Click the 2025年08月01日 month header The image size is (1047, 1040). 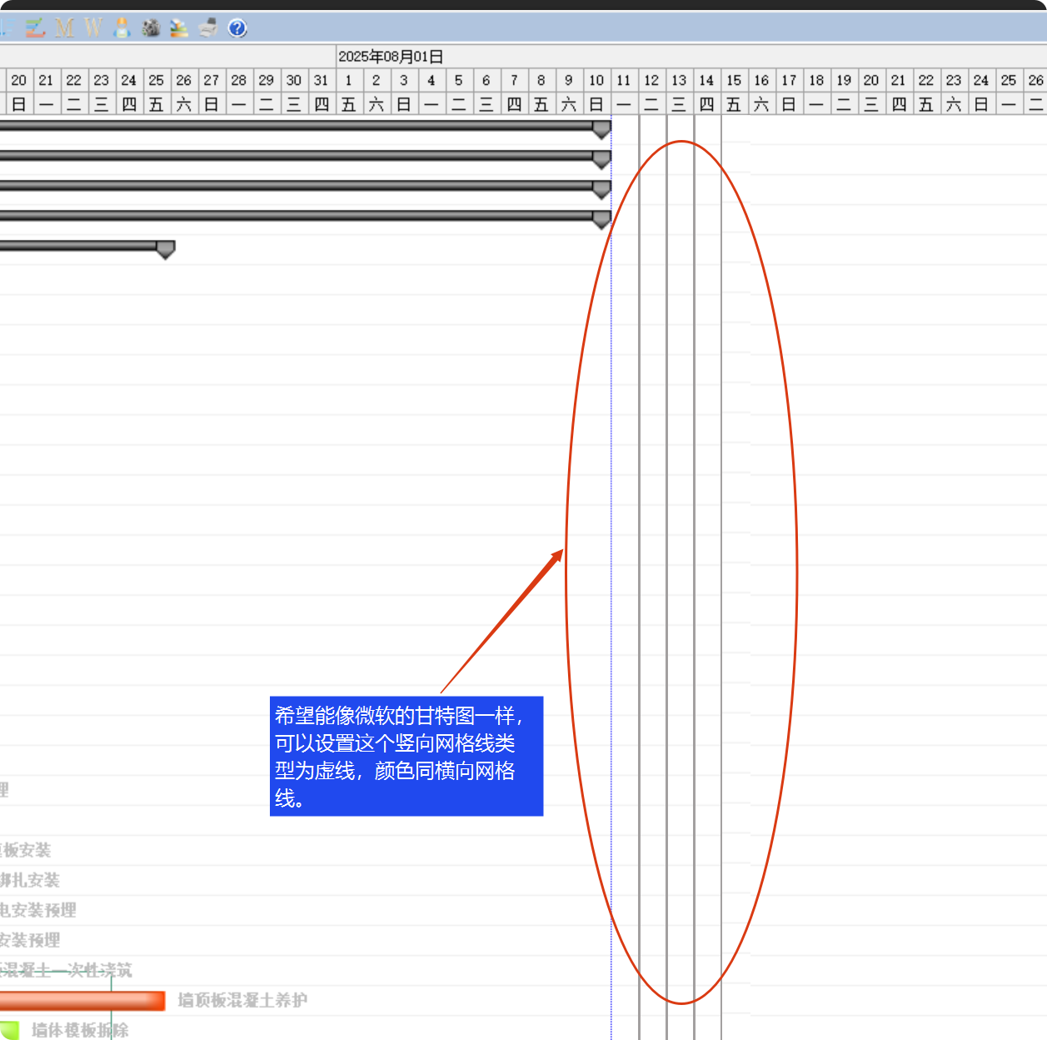[x=391, y=57]
